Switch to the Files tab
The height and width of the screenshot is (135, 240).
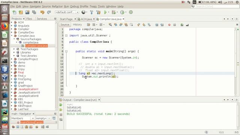coord(29,19)
